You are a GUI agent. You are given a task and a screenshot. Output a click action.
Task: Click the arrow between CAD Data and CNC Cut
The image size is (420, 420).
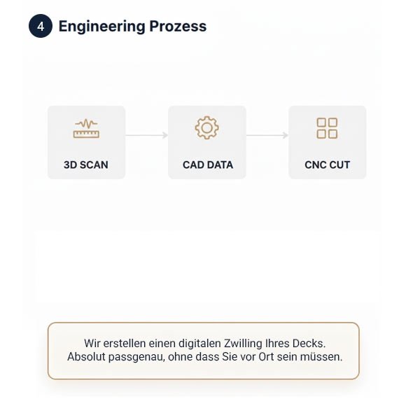click(267, 135)
